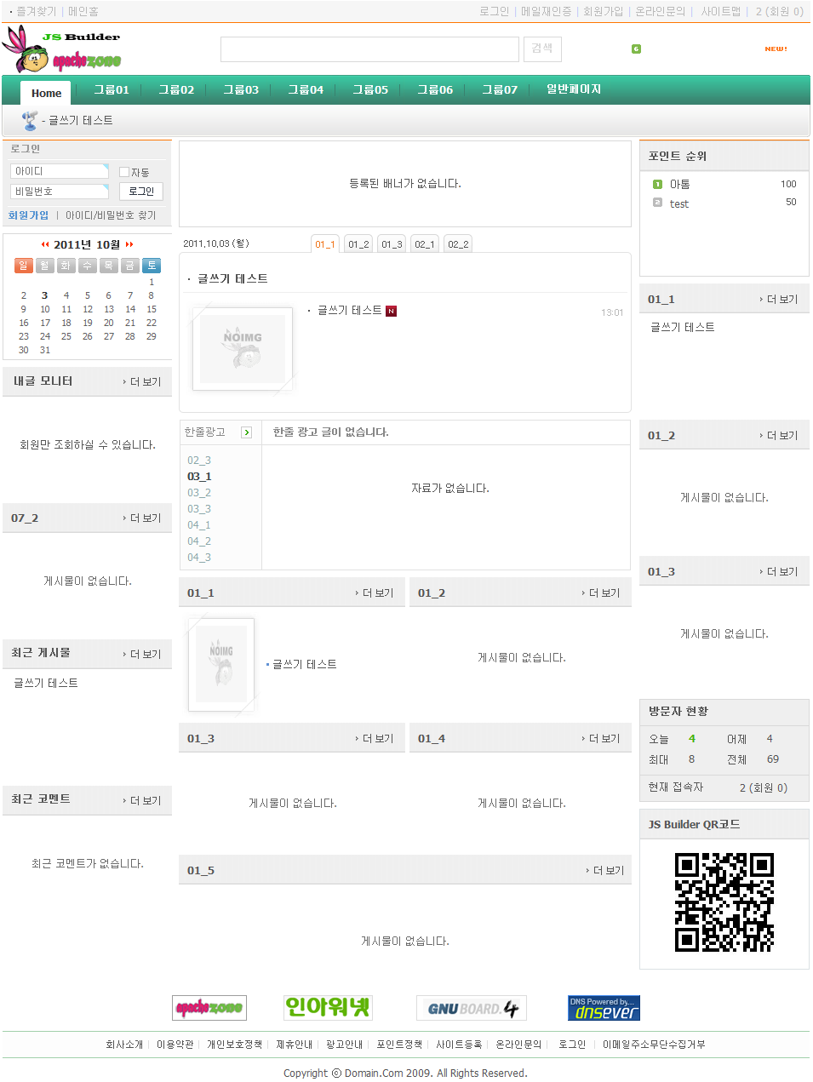Click the JS Builder QR code image
Screen dimensions: 813x1082
tap(724, 902)
